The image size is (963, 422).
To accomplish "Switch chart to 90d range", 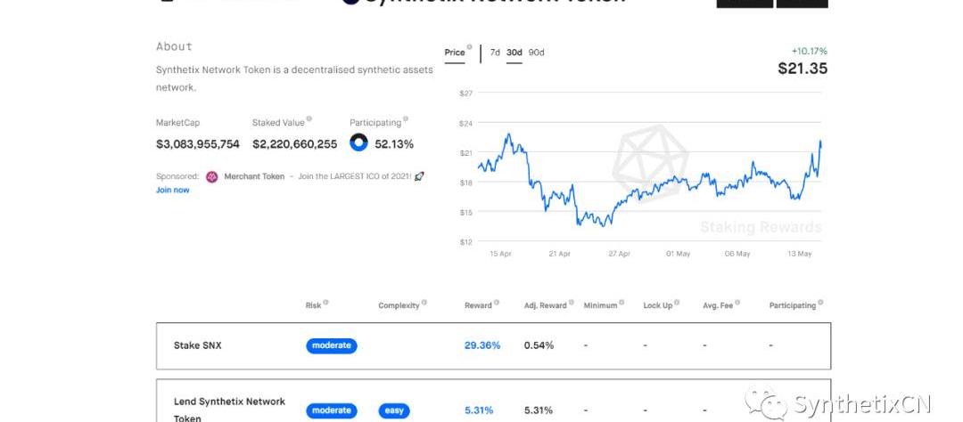I will [536, 53].
